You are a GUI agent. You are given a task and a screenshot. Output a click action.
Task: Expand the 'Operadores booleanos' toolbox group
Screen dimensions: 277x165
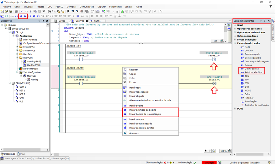(235, 29)
